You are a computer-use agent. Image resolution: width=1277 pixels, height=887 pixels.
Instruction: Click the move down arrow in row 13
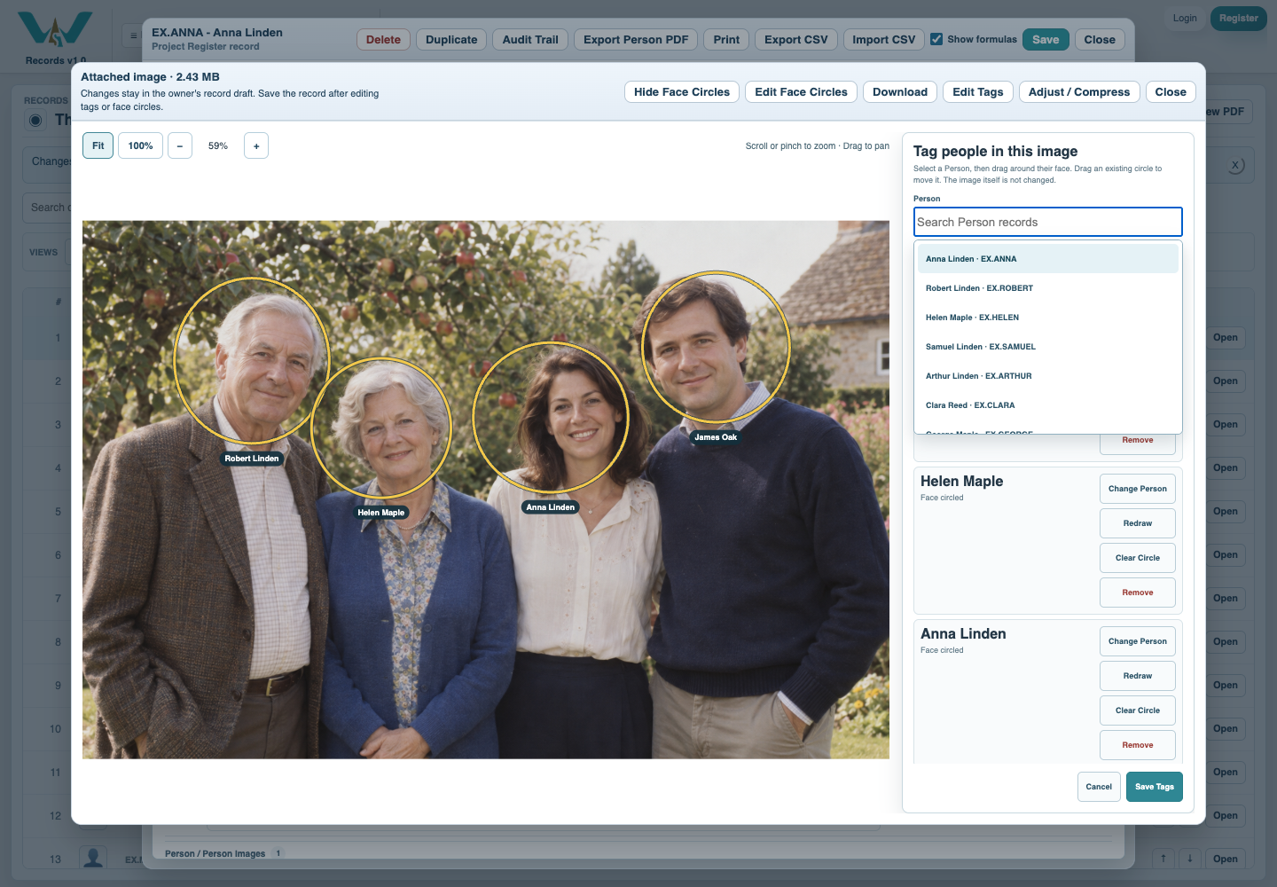pos(1190,858)
